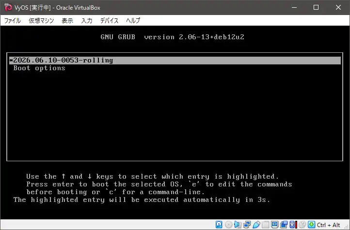The width and height of the screenshot is (350, 230).
Task: Select the Boot options GRUB entry
Action: [x=39, y=68]
